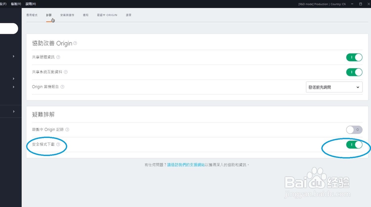
Task: Toggle 共享硬體資訊 switch off
Action: click(354, 57)
